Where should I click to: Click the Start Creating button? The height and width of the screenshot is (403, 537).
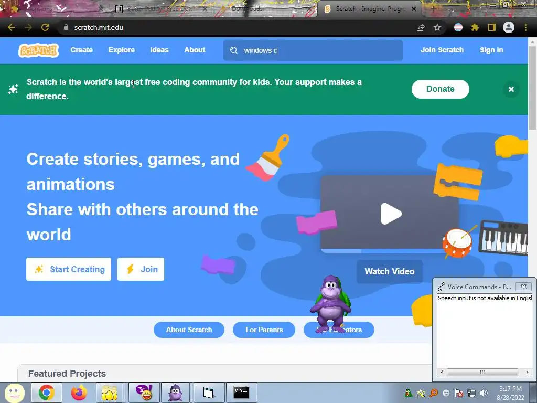[69, 269]
